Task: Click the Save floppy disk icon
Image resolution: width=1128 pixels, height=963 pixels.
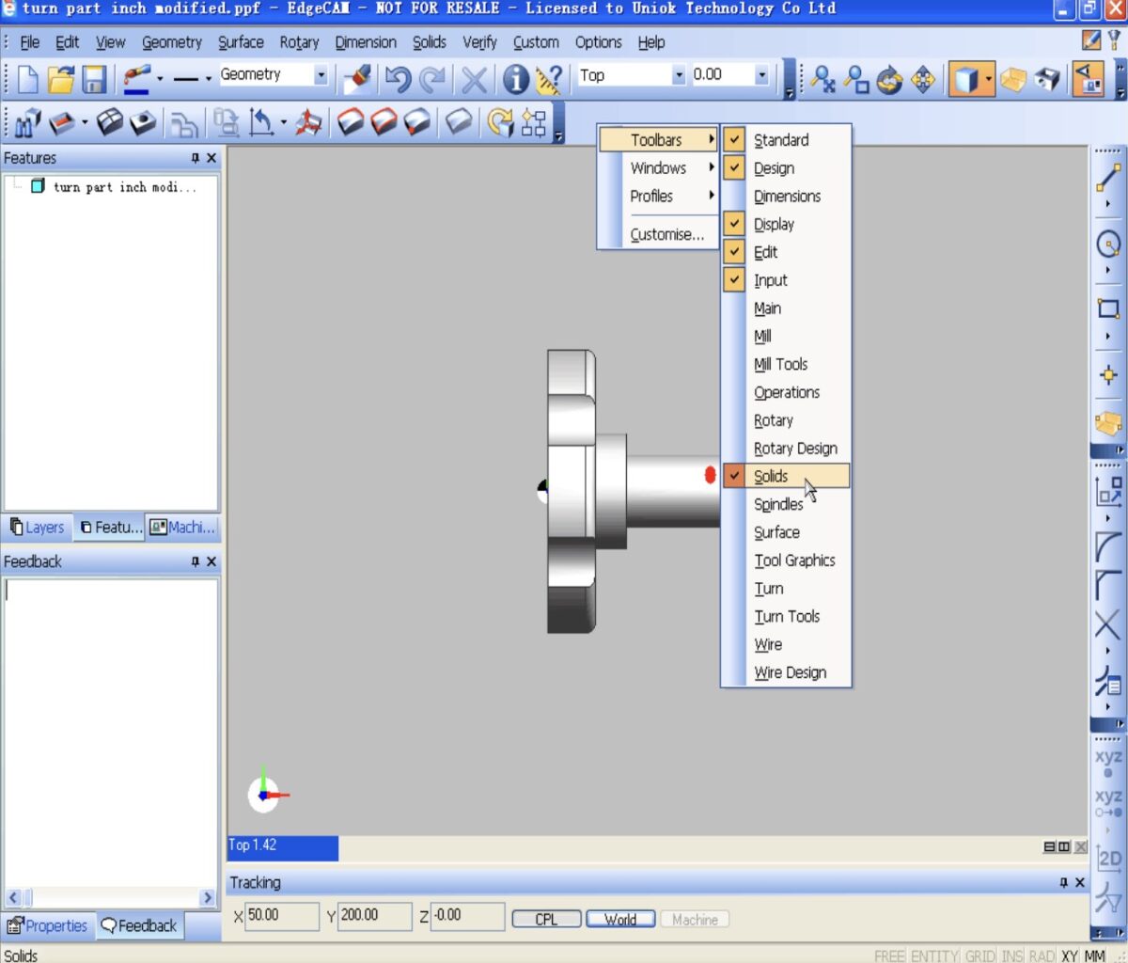Action: (94, 80)
